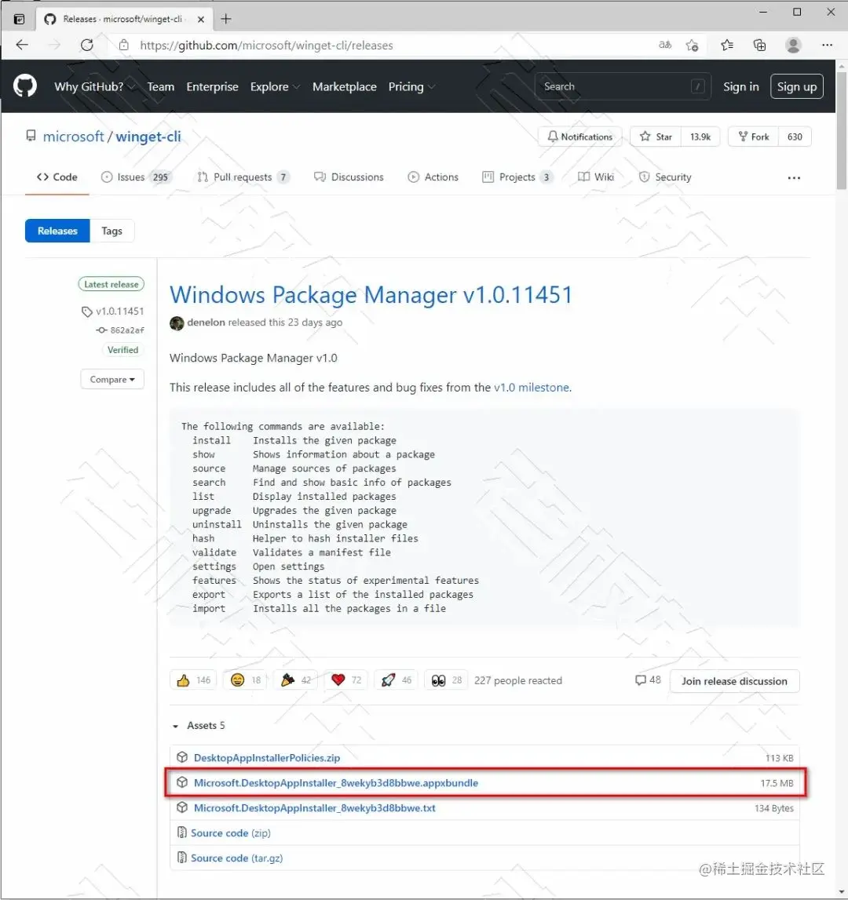Click the commit 862a2af link
This screenshot has height=900, width=848.
121,330
